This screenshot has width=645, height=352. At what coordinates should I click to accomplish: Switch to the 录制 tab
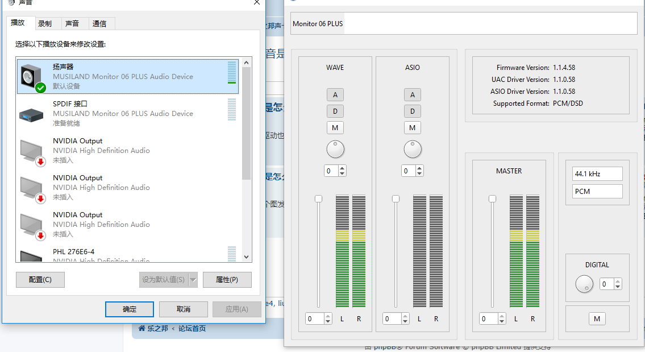(x=45, y=23)
